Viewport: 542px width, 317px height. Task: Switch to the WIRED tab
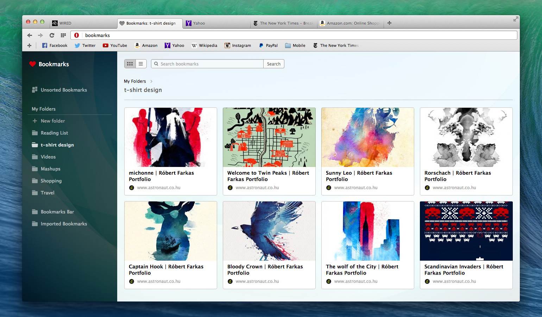coord(83,23)
